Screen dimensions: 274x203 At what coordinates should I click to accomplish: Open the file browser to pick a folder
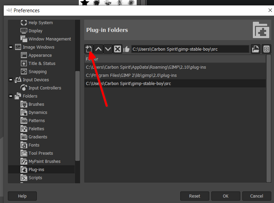(255, 49)
